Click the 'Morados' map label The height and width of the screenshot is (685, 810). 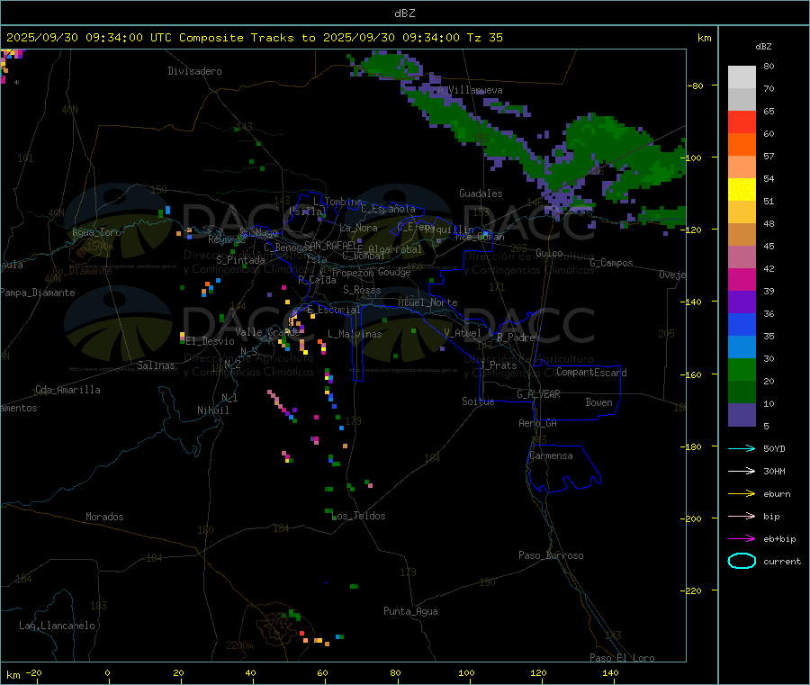(x=104, y=517)
